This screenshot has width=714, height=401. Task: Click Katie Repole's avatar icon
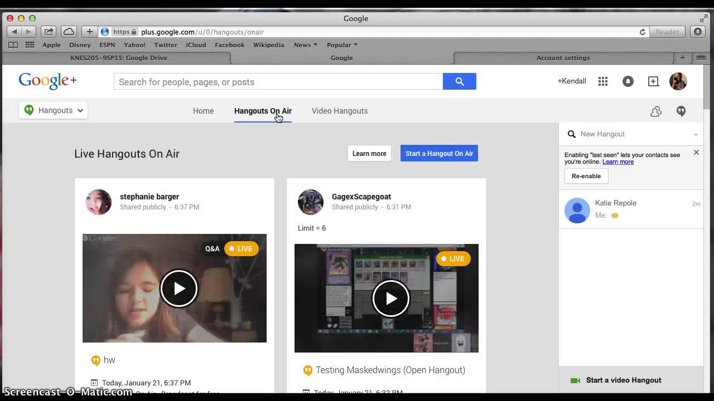pos(577,211)
